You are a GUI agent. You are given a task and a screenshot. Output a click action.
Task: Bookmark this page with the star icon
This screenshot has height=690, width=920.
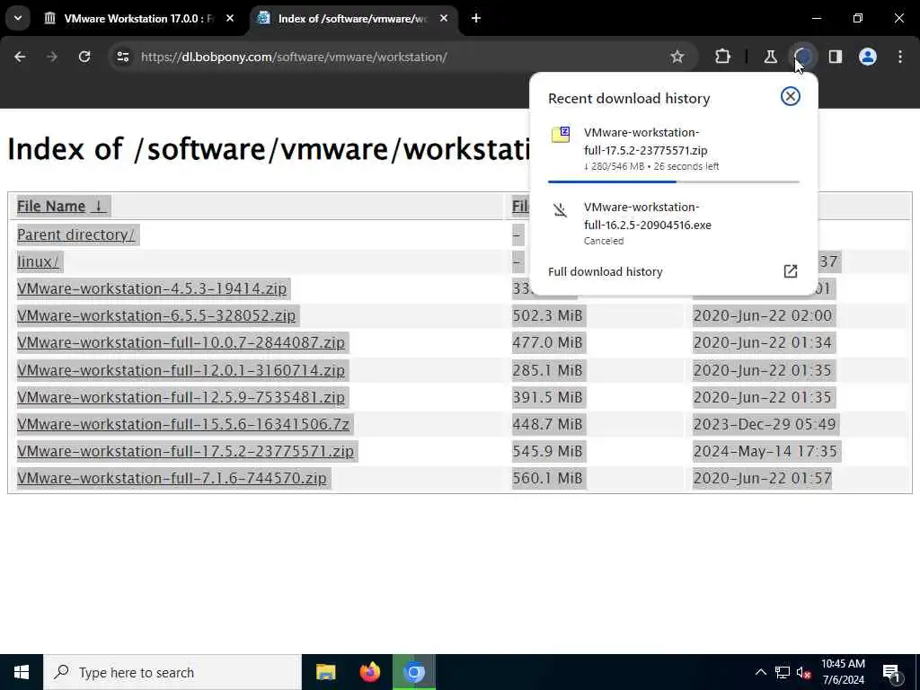click(677, 57)
